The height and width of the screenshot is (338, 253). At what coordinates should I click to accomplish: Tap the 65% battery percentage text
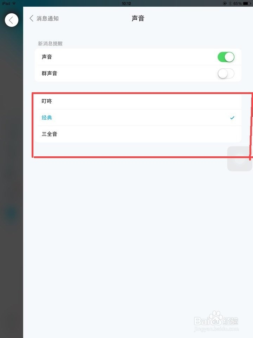(238, 4)
